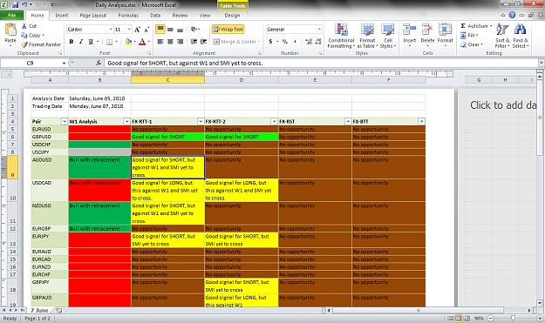Center text horizontally

(170, 42)
